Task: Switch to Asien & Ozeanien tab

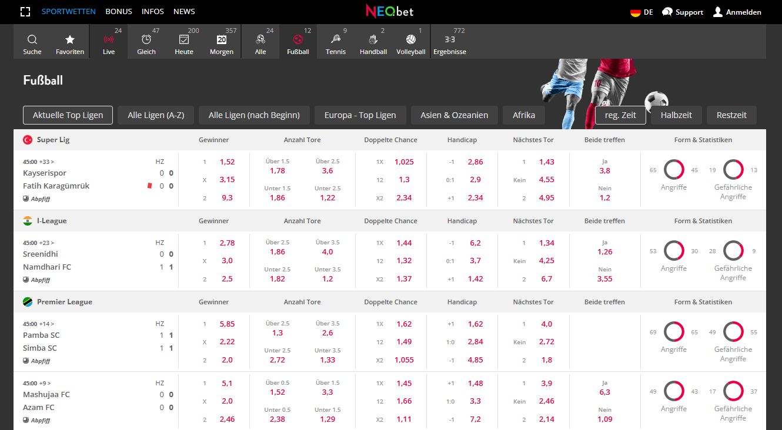Action: tap(455, 115)
